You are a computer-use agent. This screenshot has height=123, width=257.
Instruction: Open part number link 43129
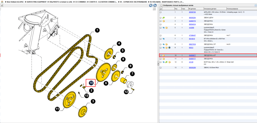pyautogui.click(x=191, y=62)
